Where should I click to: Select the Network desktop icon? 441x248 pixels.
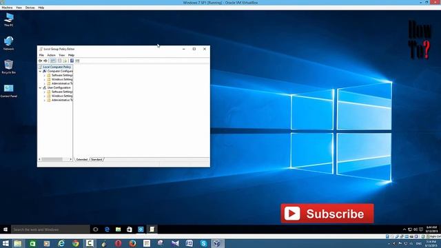pyautogui.click(x=9, y=43)
